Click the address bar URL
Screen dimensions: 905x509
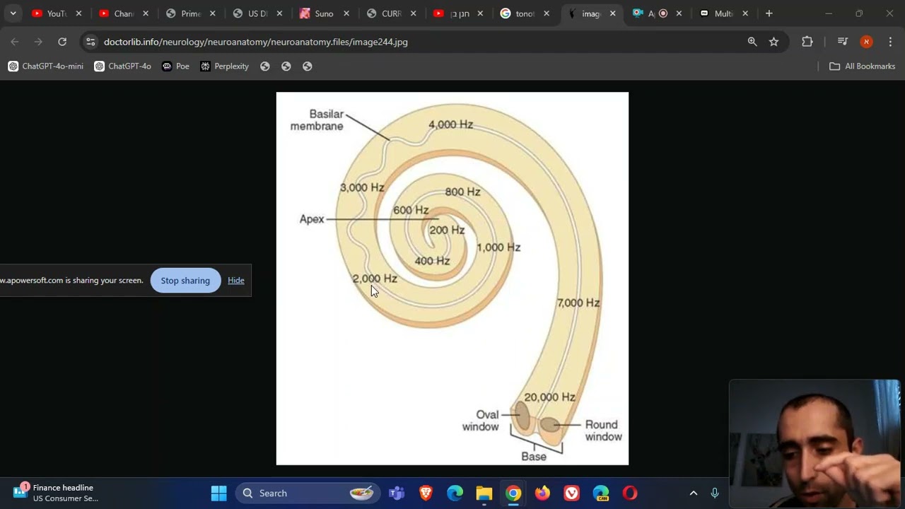[255, 42]
